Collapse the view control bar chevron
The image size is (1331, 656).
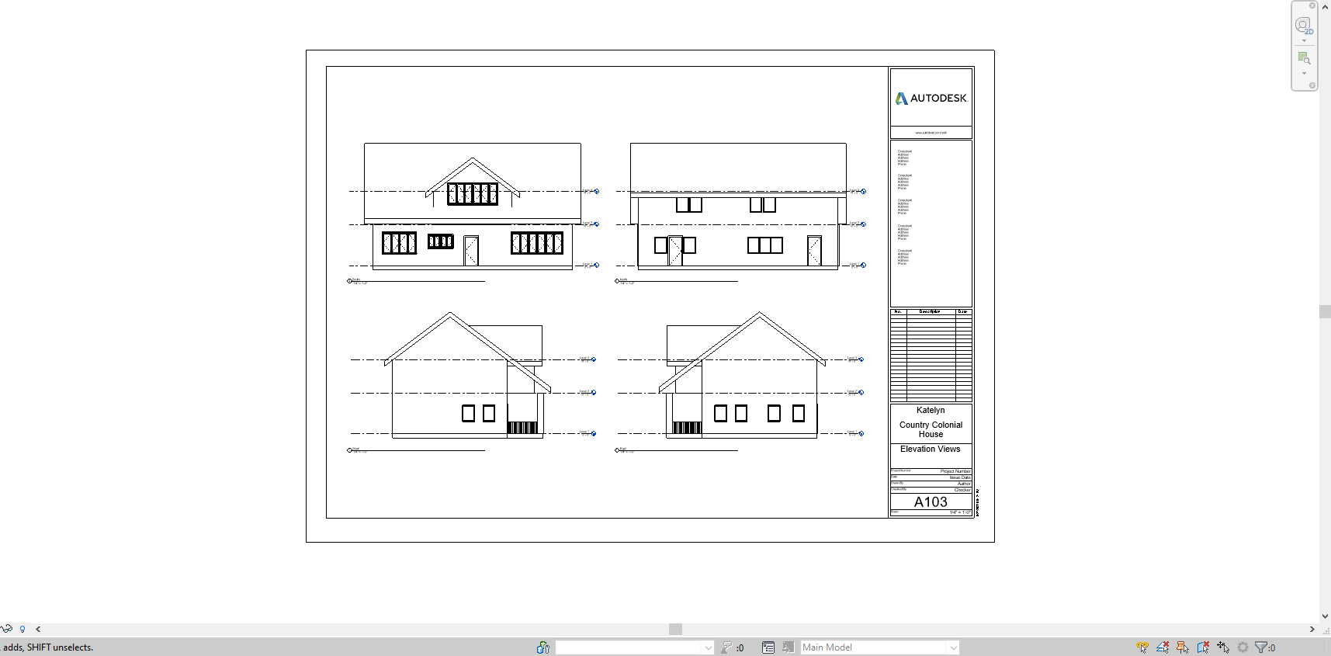38,630
